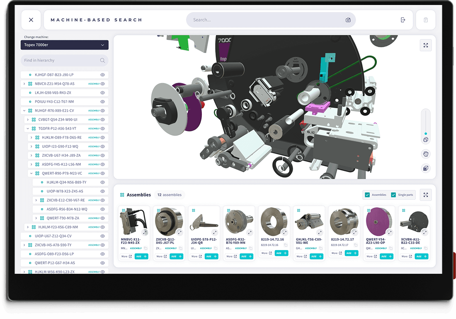This screenshot has height=319, width=456.
Task: Toggle visibility of UIOP-U67-Z12-Q34-CV
Action: [x=103, y=236]
